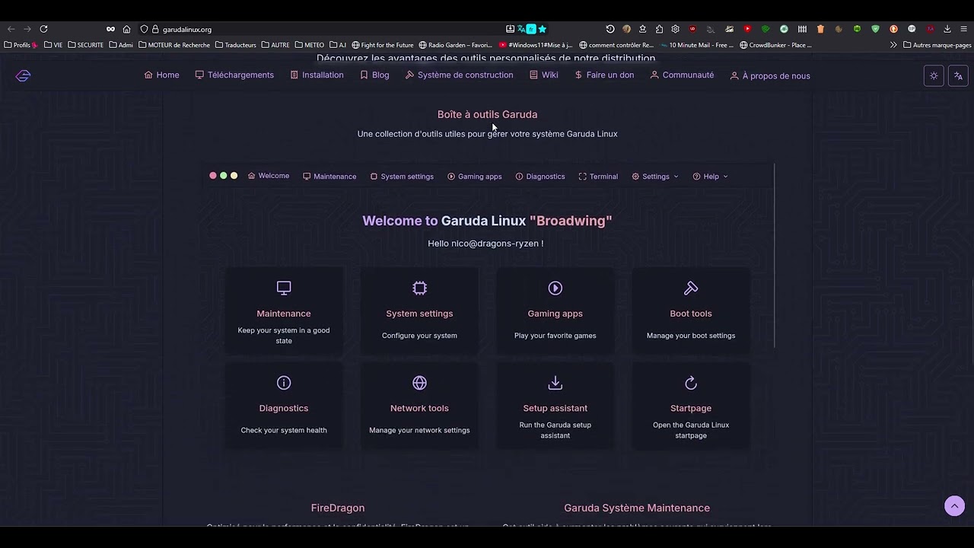Viewport: 974px width, 548px height.
Task: Open Système de construction link
Action: point(460,75)
